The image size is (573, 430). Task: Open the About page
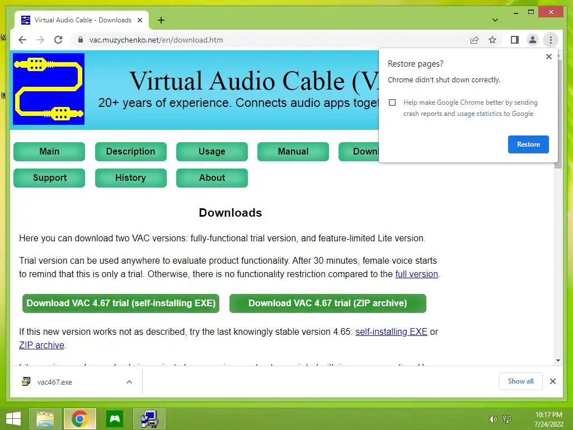click(x=212, y=177)
